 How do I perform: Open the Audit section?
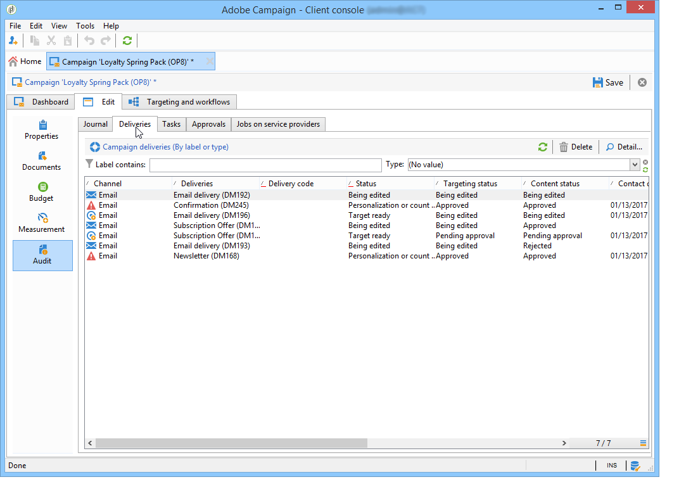click(x=42, y=255)
